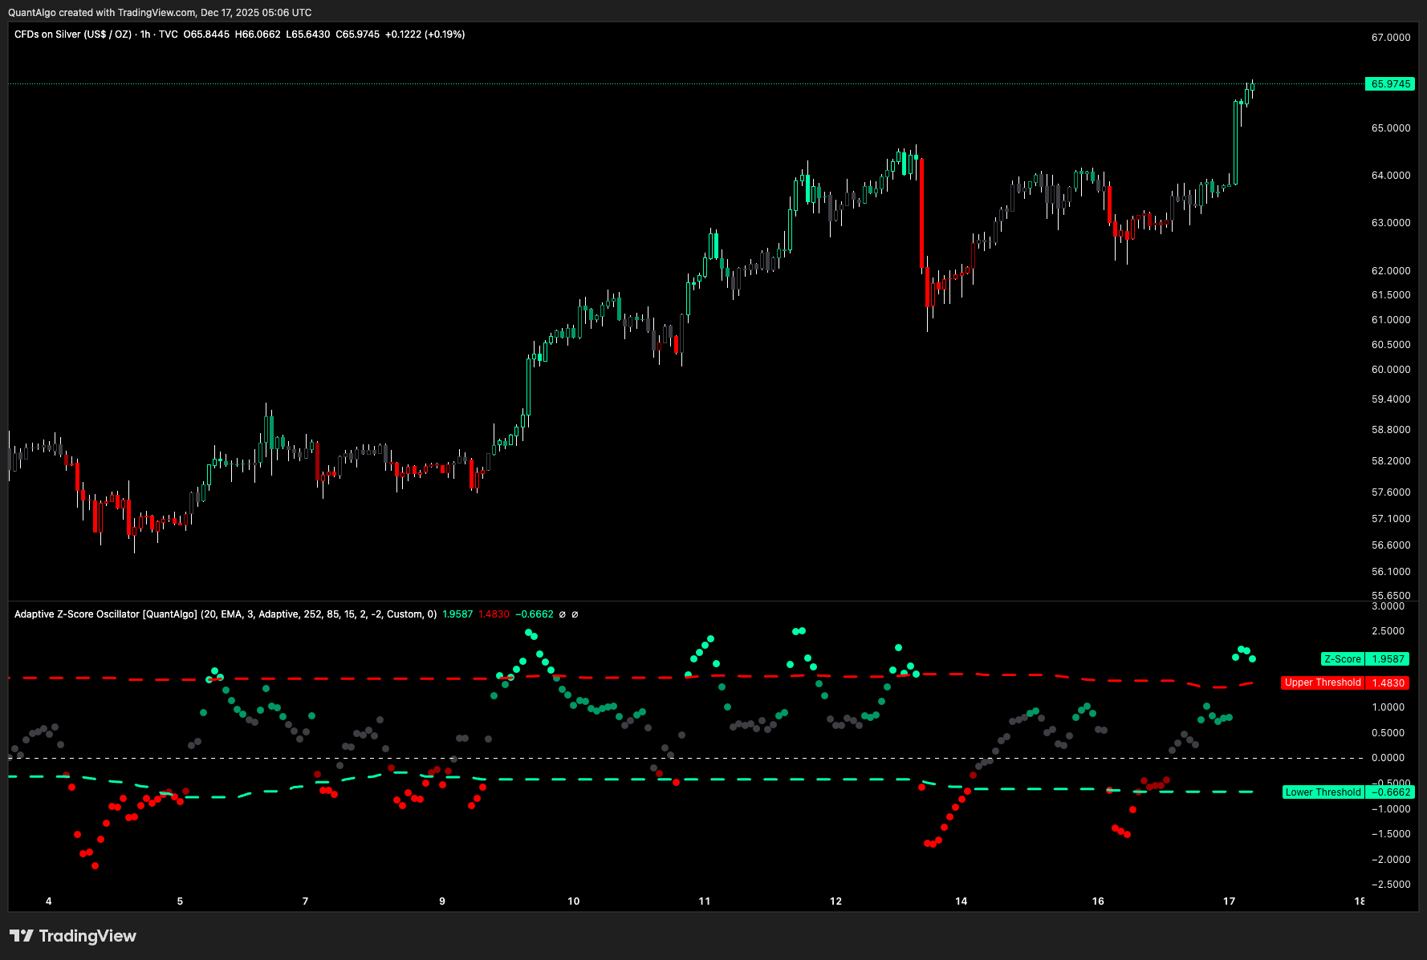Click the L65.6430 low price value
The width and height of the screenshot is (1427, 960).
[x=308, y=34]
